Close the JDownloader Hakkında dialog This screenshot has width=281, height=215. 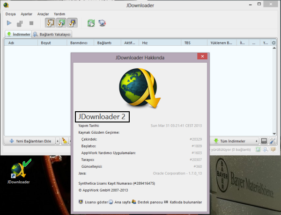202,56
